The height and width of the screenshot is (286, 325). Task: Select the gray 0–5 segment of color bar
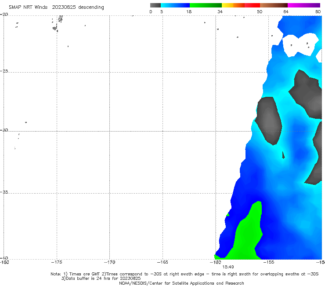(155, 5)
